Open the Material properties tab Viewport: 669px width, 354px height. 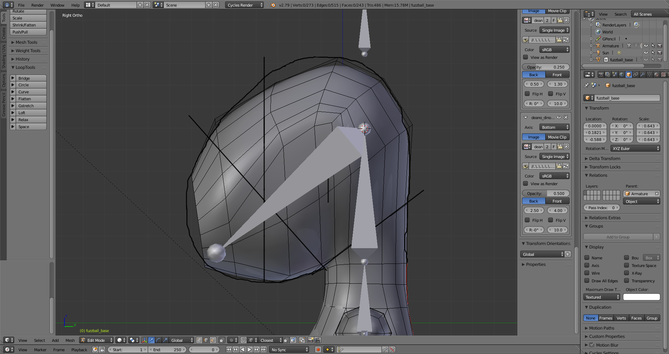coord(656,74)
